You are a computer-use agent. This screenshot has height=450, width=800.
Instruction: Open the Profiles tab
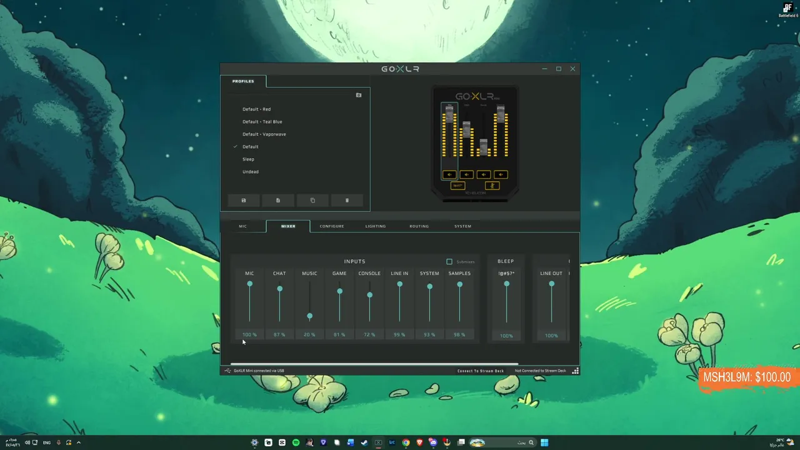coord(243,81)
